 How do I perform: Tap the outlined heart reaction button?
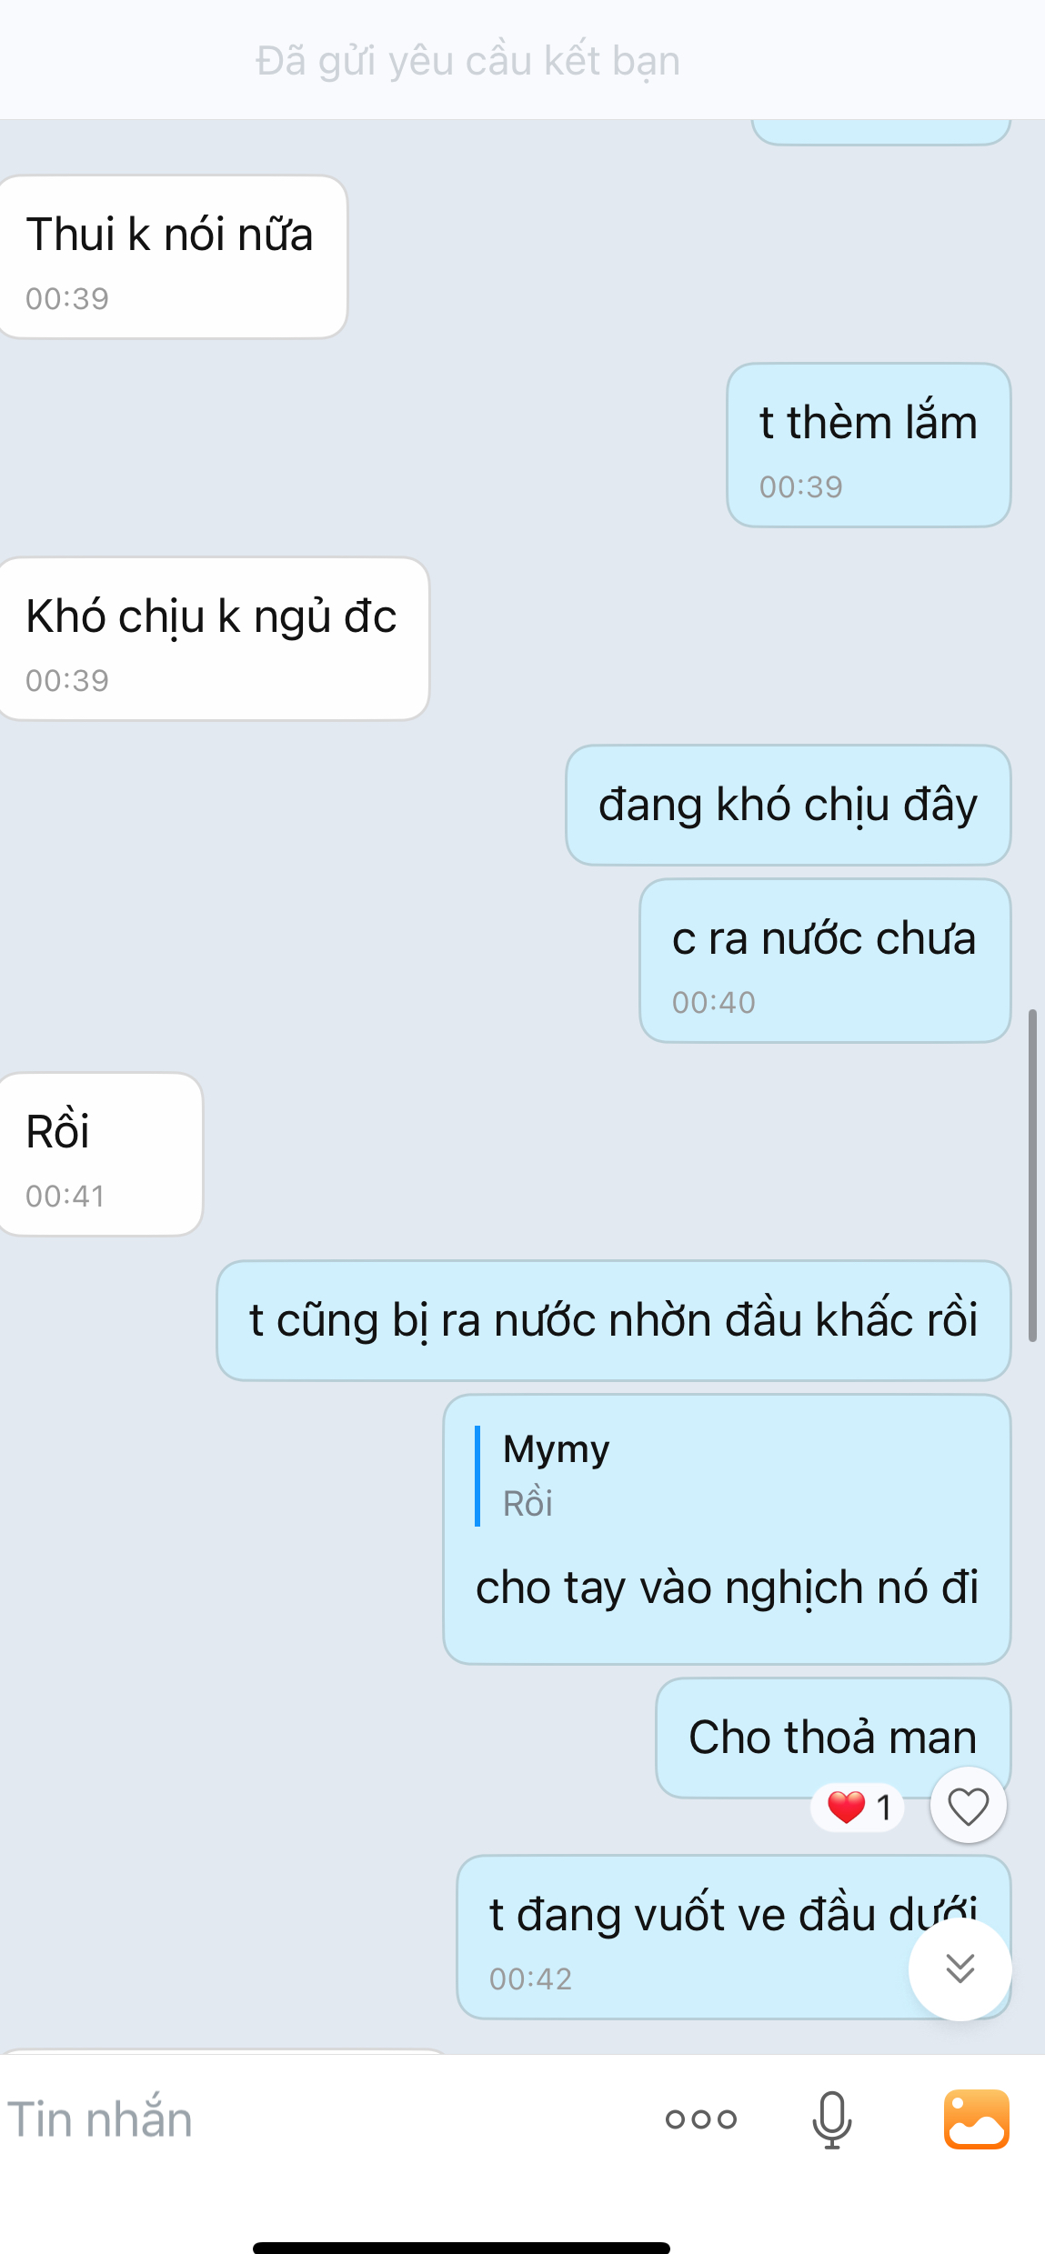968,1806
